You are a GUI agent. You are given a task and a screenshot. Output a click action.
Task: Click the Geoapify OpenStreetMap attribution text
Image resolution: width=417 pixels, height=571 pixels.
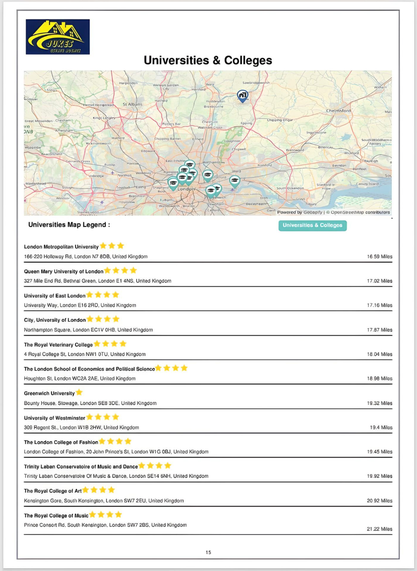pyautogui.click(x=333, y=212)
